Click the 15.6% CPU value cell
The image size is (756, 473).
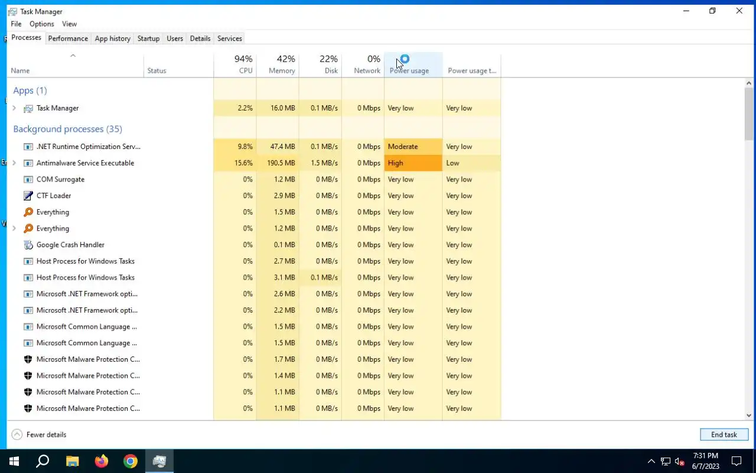pos(235,163)
